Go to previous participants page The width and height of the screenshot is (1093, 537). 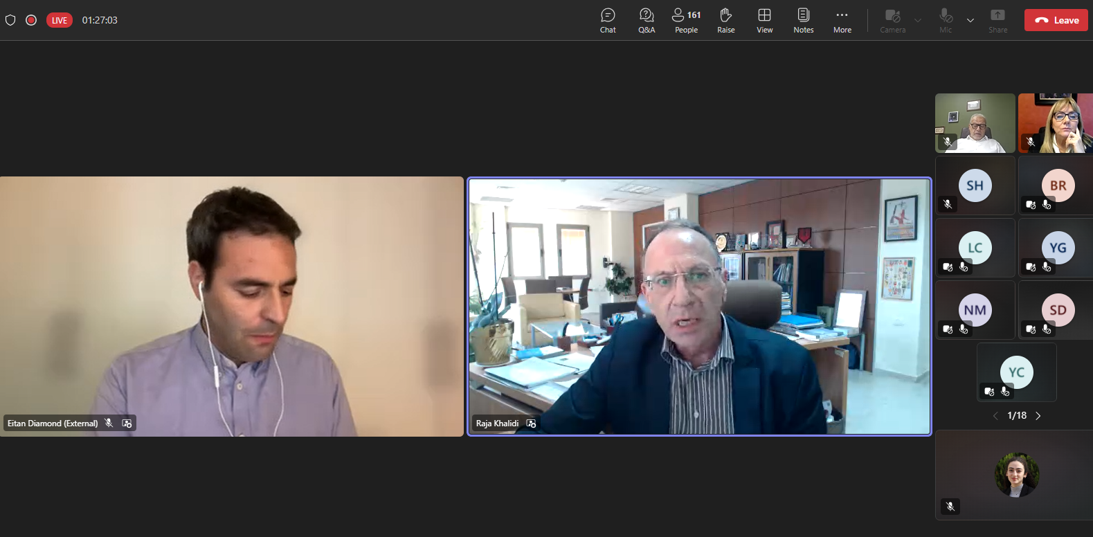pos(995,416)
